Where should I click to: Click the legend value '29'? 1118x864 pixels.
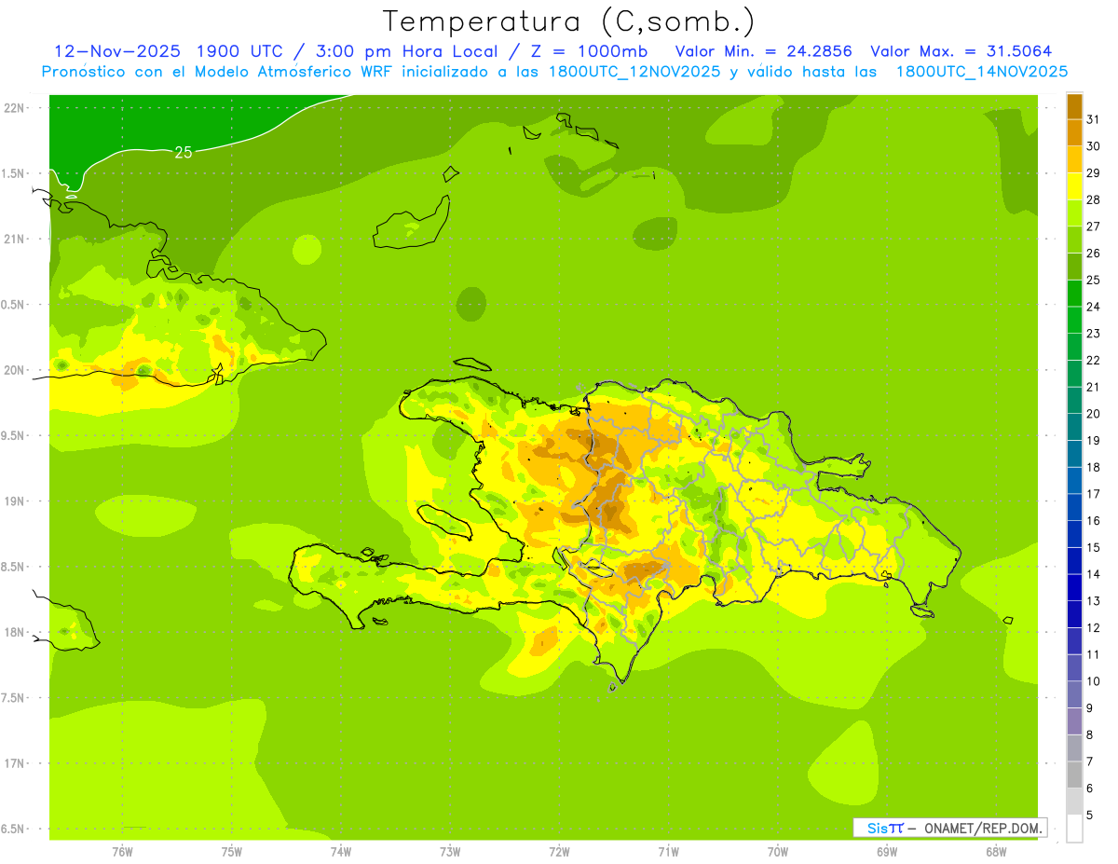(1093, 173)
